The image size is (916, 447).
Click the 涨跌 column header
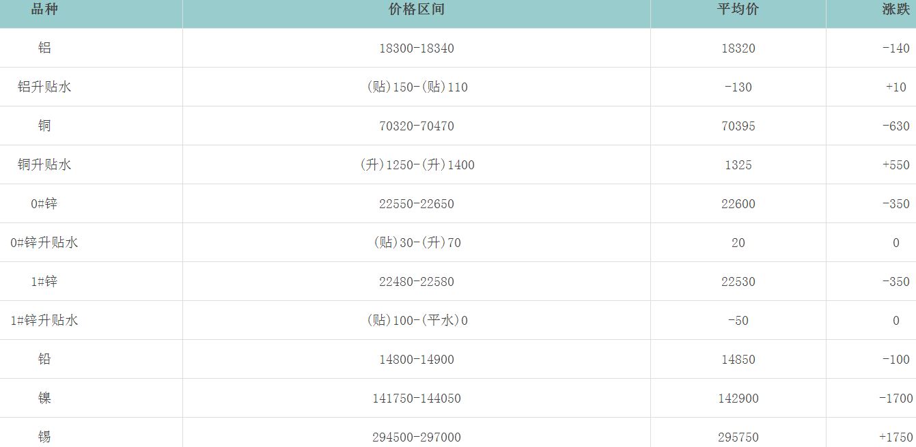pos(896,10)
